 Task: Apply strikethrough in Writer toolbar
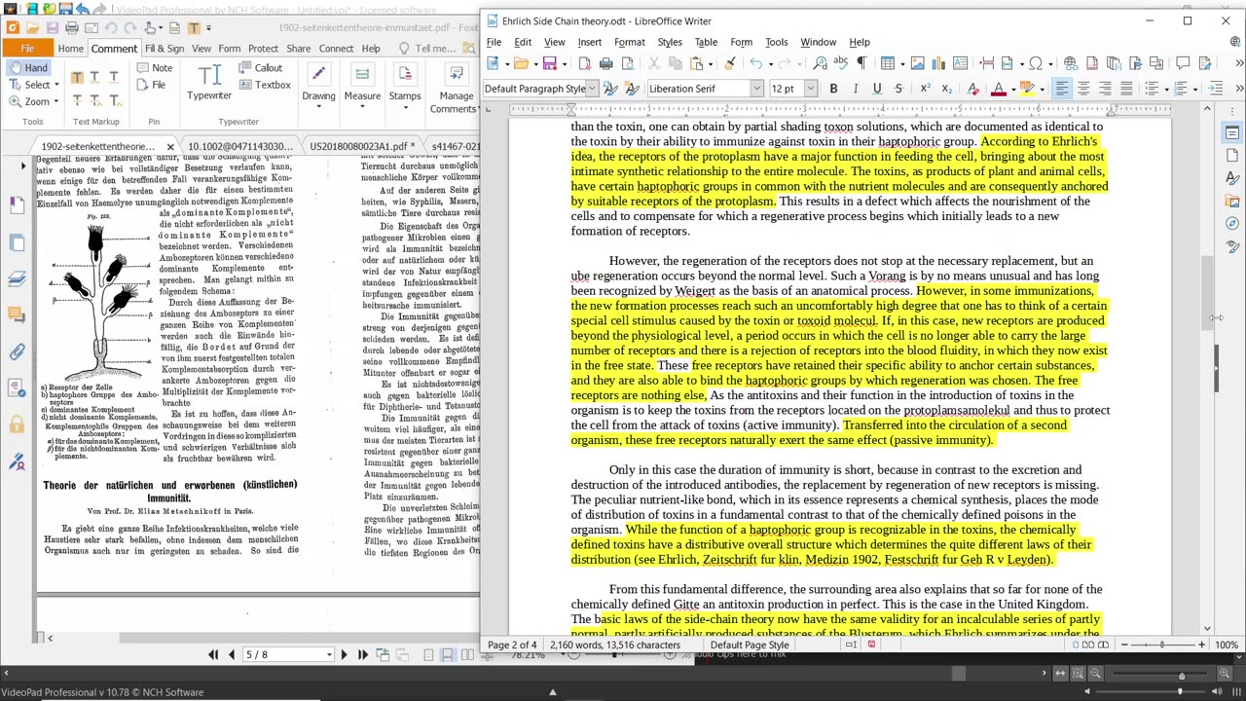898,89
